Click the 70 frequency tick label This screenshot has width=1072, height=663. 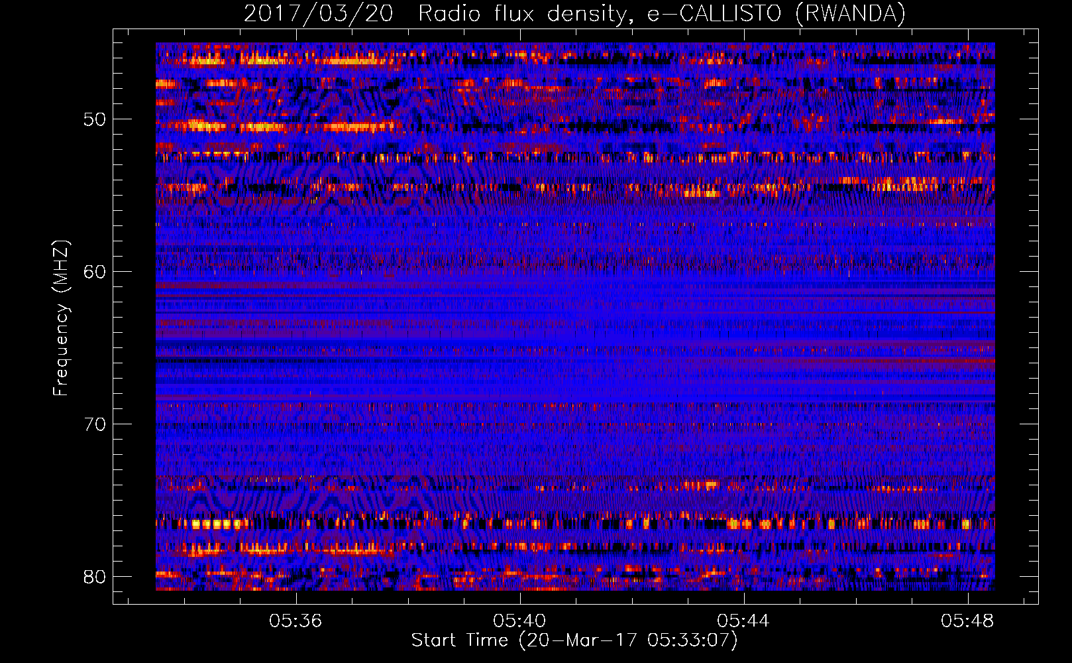[x=95, y=424]
